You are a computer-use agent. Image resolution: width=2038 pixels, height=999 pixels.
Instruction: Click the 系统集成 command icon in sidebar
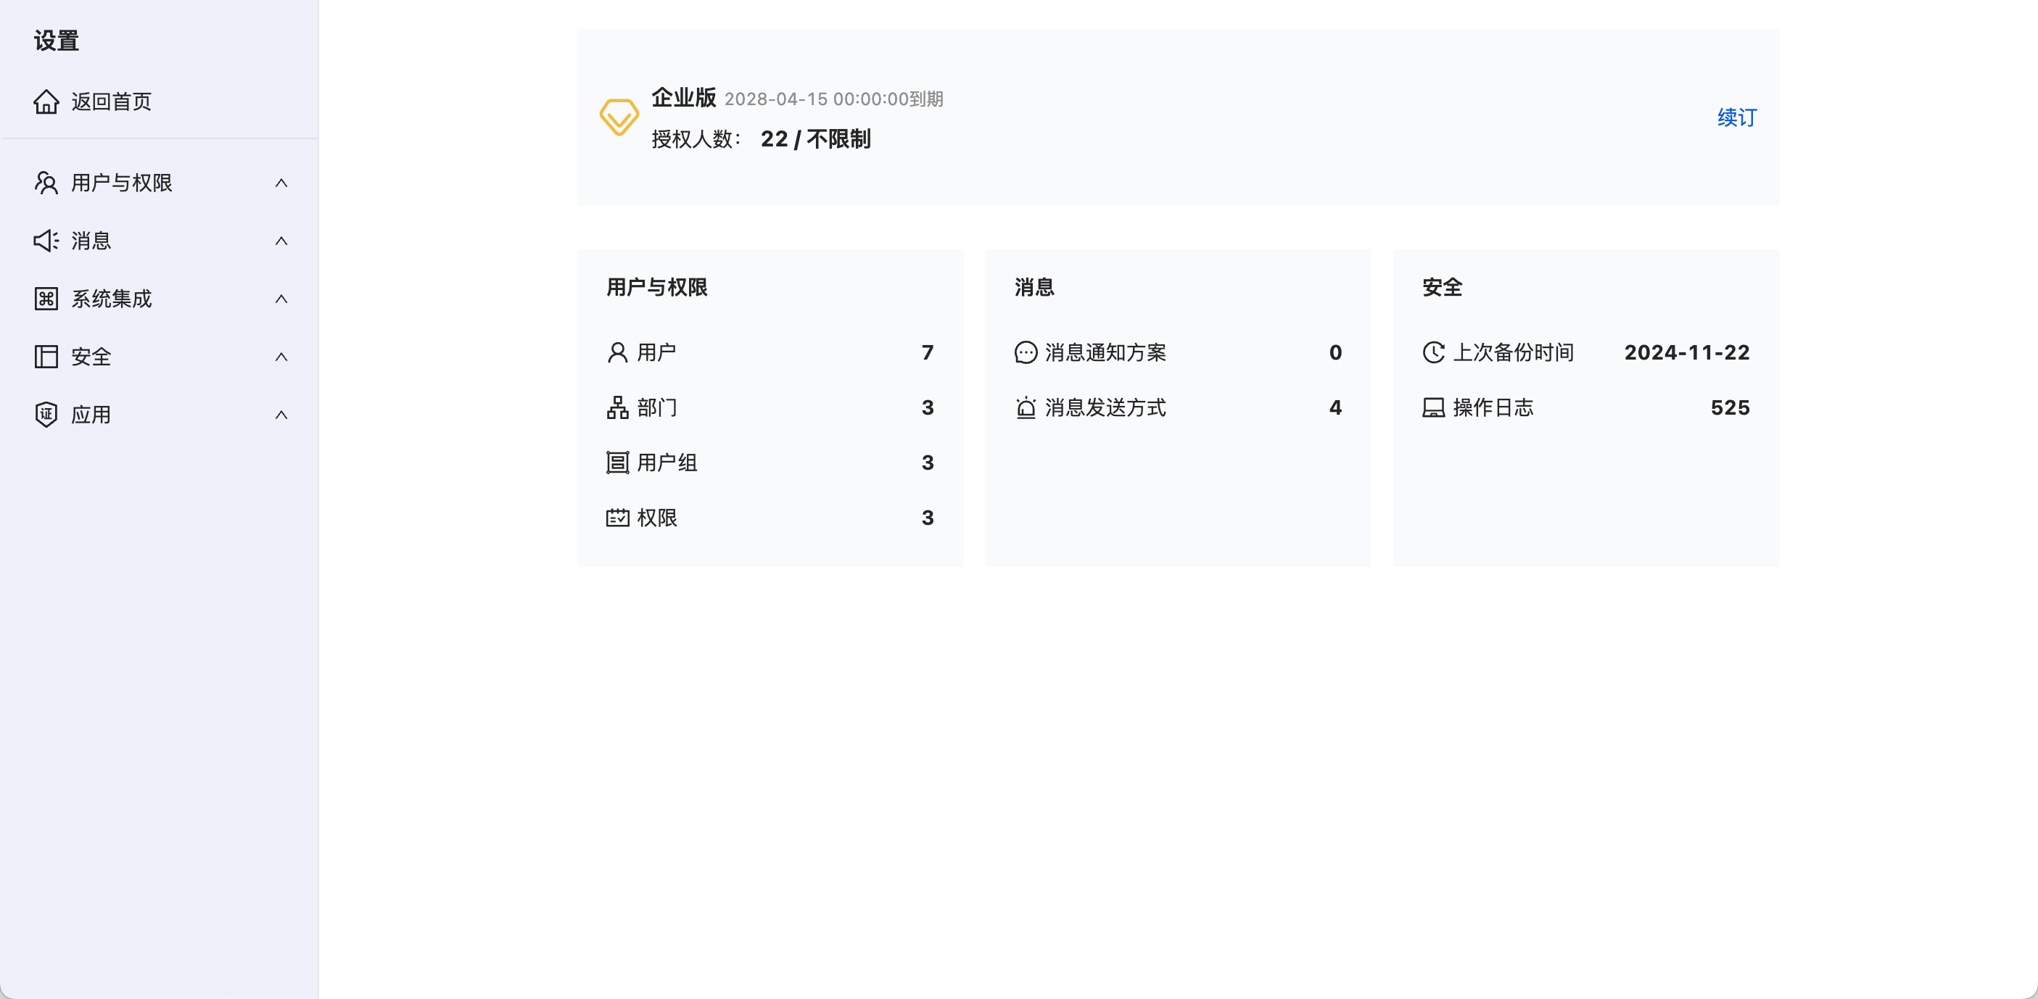[x=46, y=299]
